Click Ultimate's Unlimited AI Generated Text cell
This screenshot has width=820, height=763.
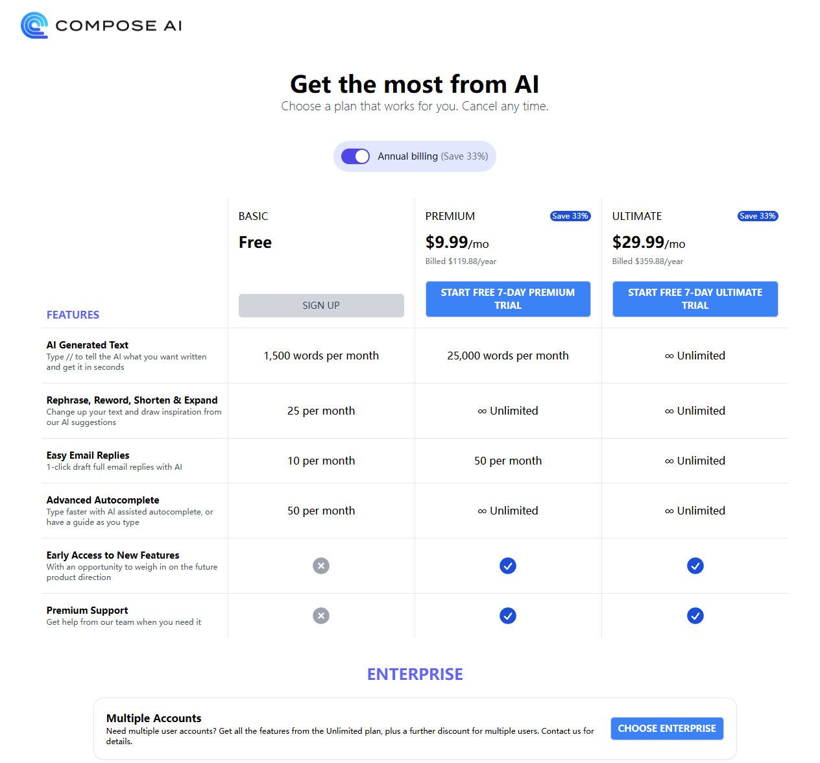tap(695, 356)
